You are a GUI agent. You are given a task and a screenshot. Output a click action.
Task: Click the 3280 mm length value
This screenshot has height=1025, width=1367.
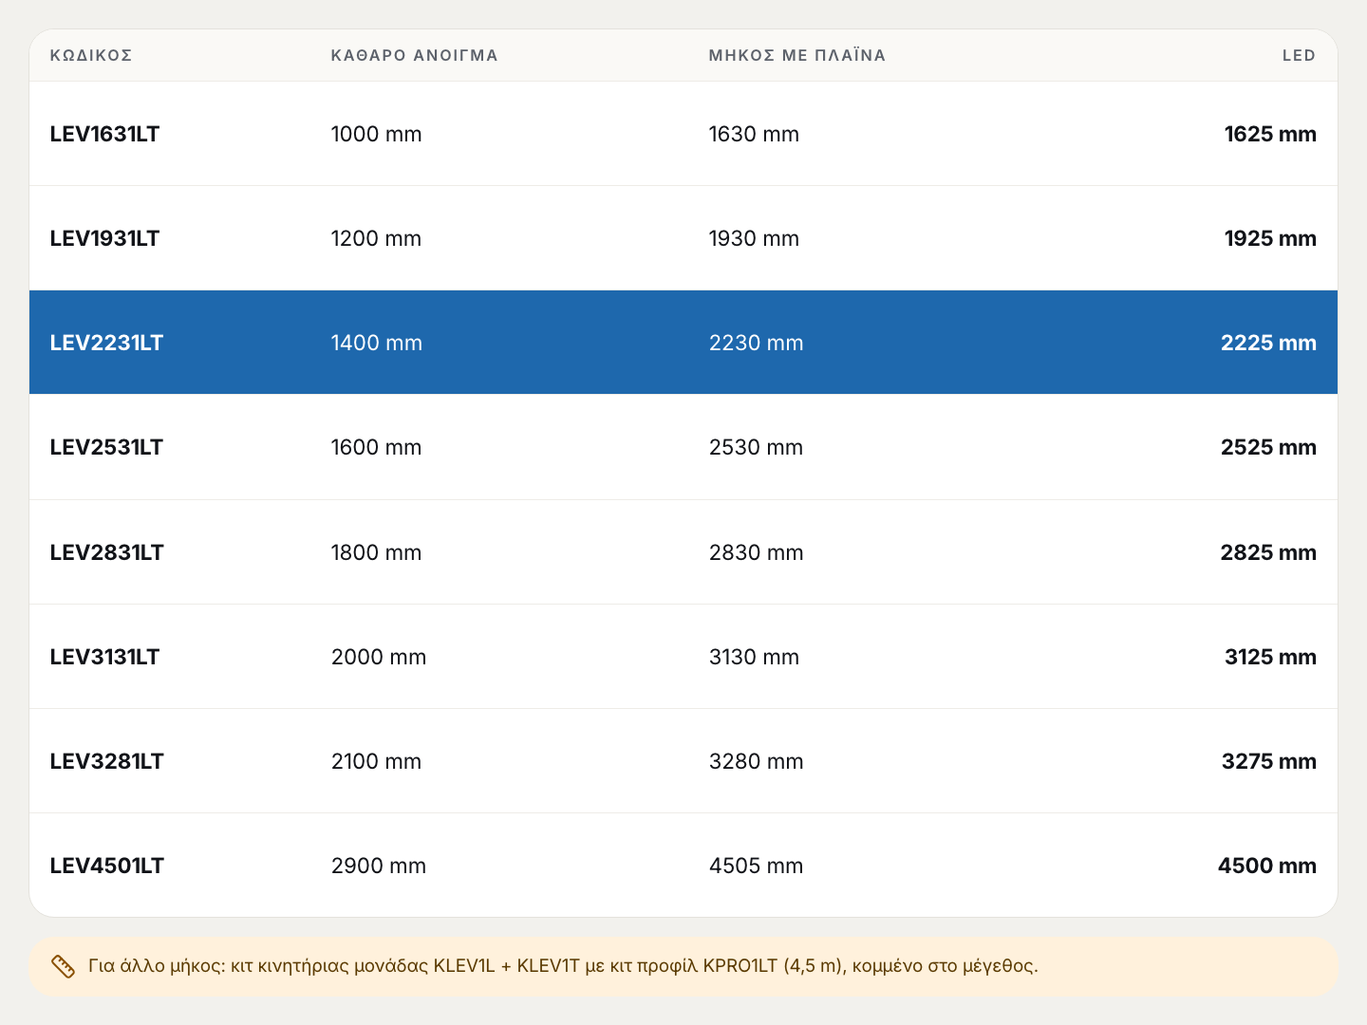(x=757, y=761)
